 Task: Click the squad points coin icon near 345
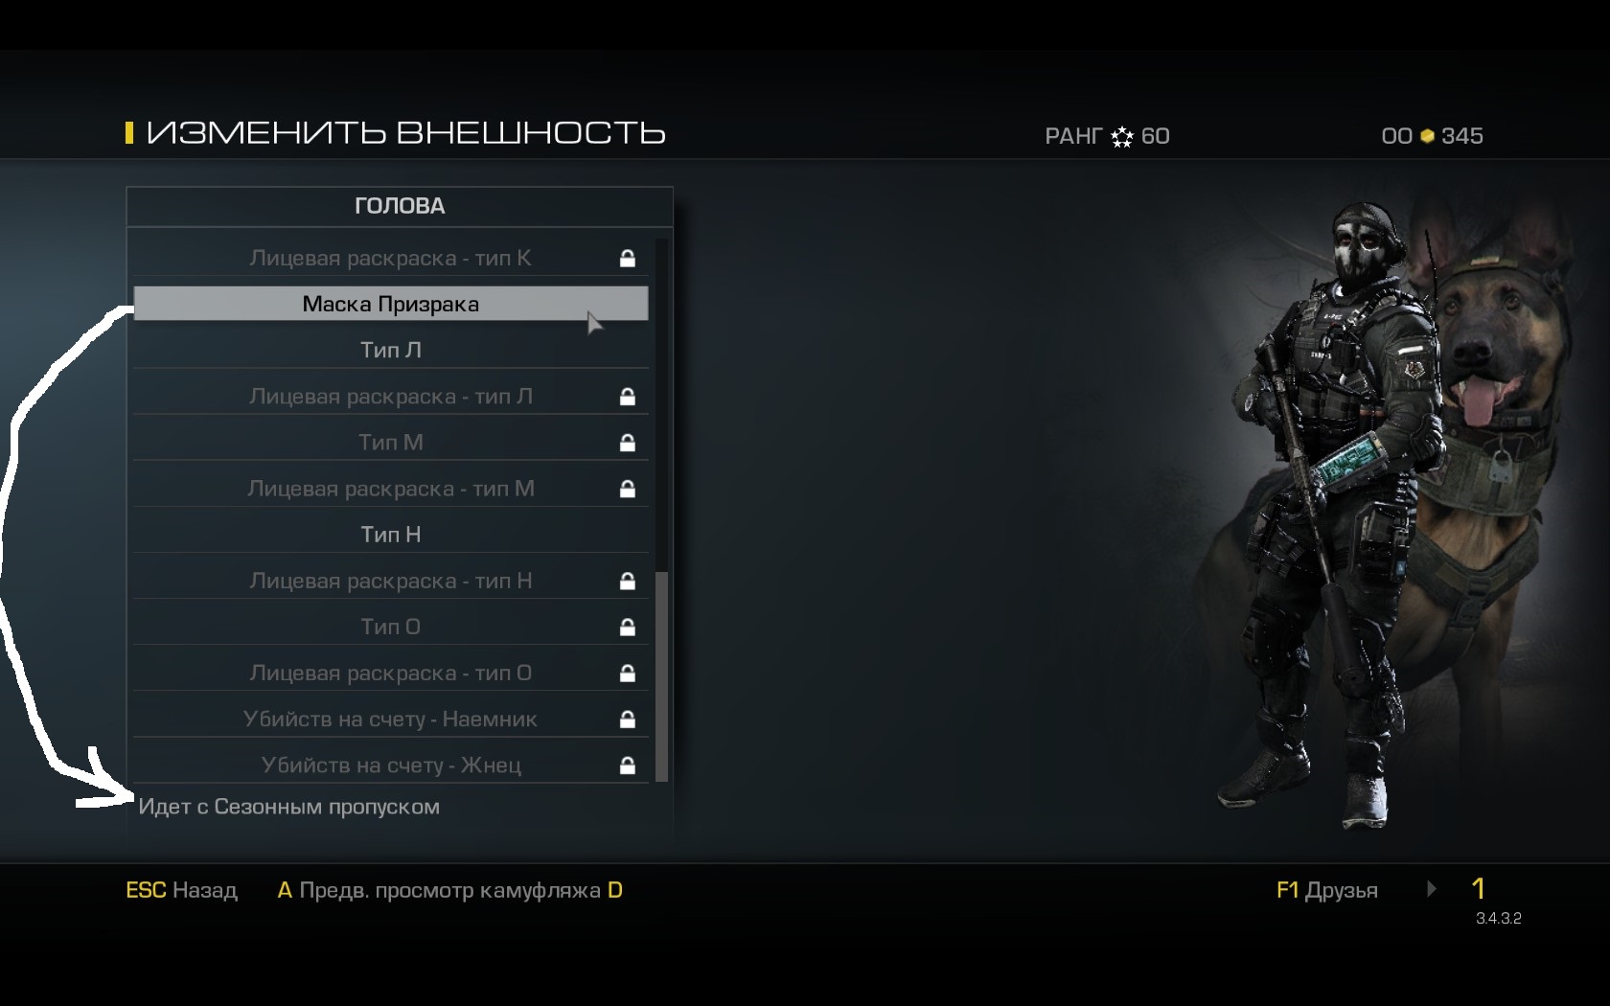(x=1427, y=136)
